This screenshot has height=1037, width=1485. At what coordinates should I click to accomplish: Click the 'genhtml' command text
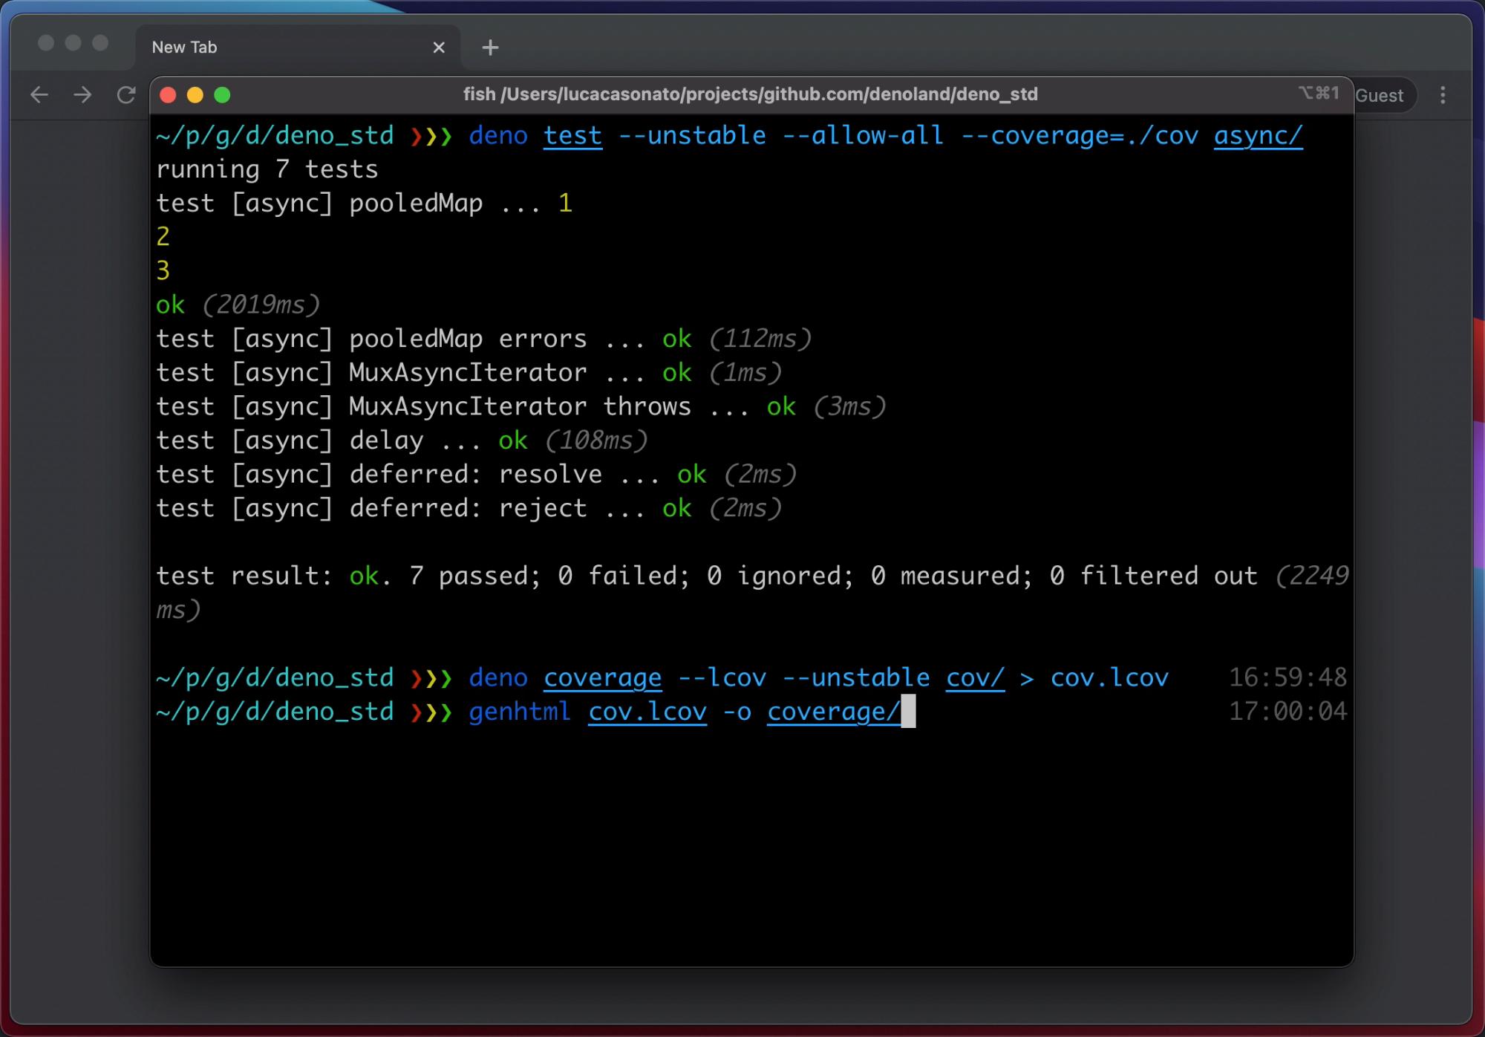click(520, 712)
